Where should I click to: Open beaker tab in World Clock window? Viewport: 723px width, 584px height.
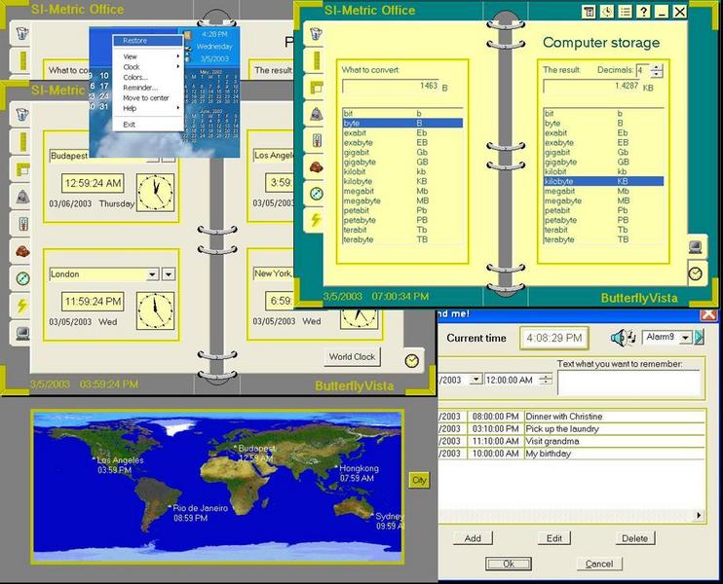point(21,114)
